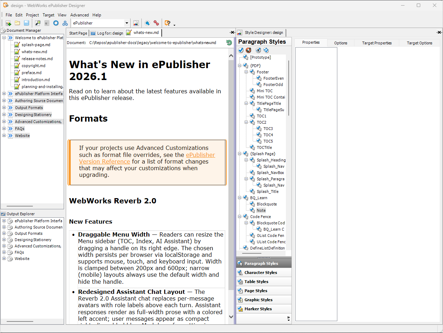Viewport: 443px width, 333px height.
Task: Click the New Project toolbar icon
Action: point(8,23)
